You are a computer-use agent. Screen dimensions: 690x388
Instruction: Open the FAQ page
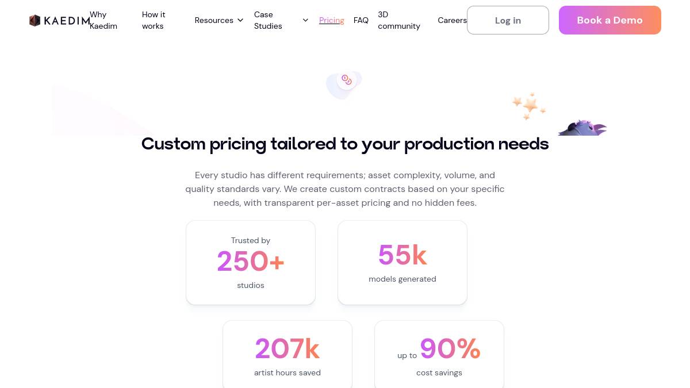click(x=361, y=20)
